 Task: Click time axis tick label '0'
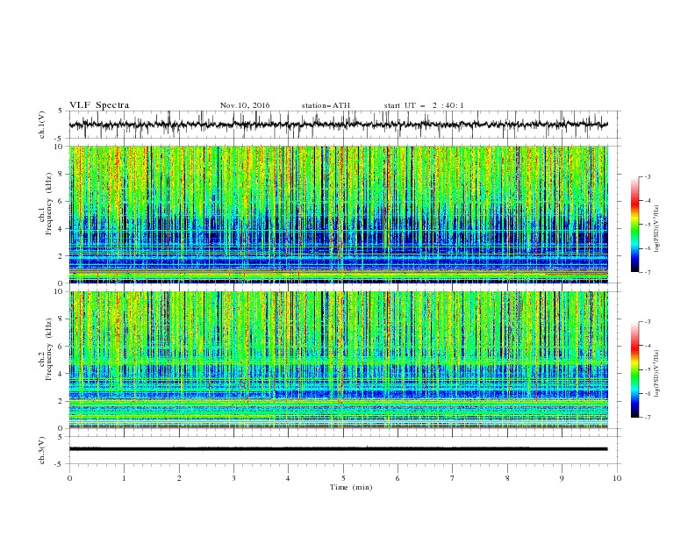pyautogui.click(x=69, y=478)
